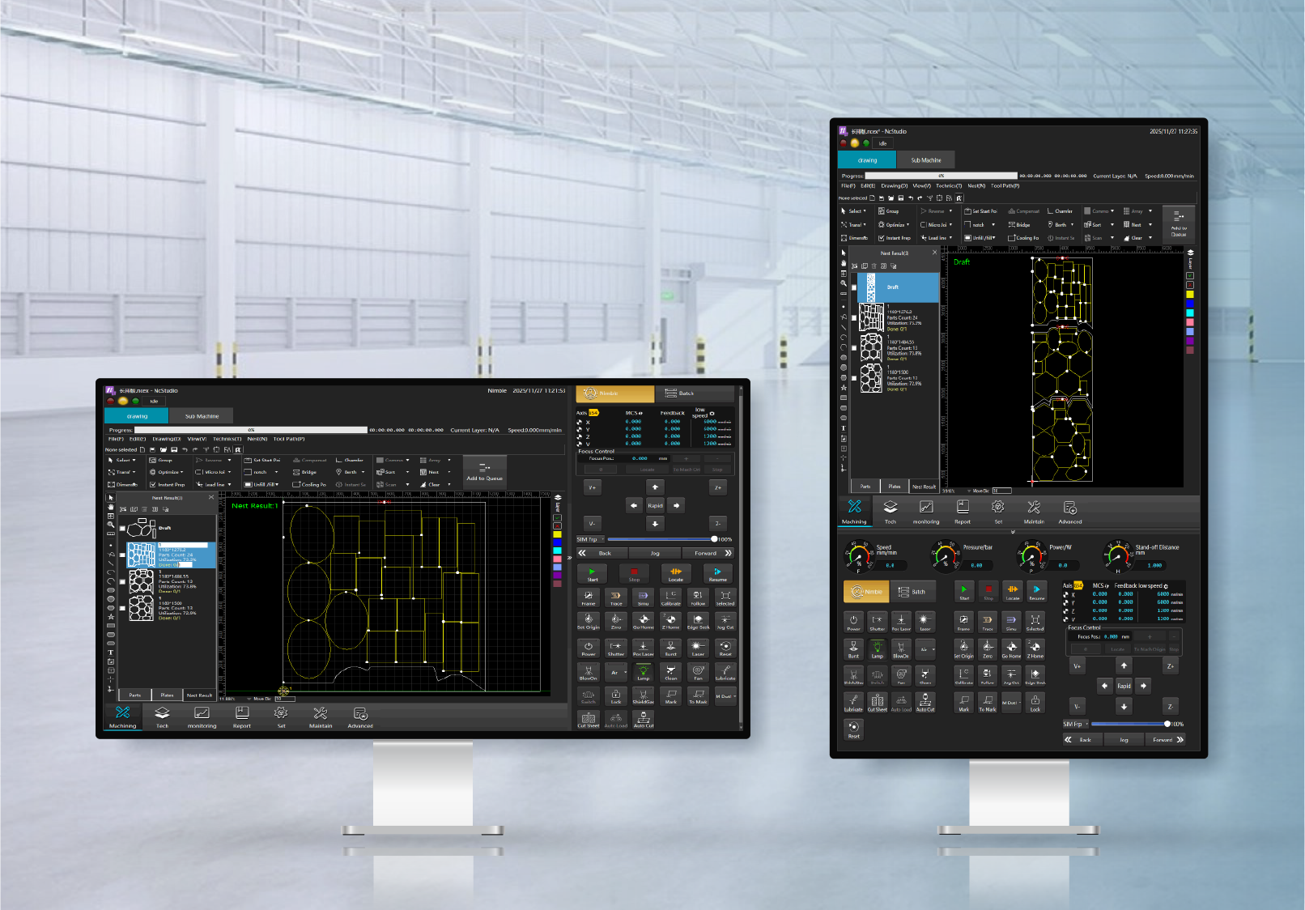This screenshot has width=1305, height=910.
Task: Open the Air gas dropdown on the portrait monitor
Action: (x=933, y=649)
